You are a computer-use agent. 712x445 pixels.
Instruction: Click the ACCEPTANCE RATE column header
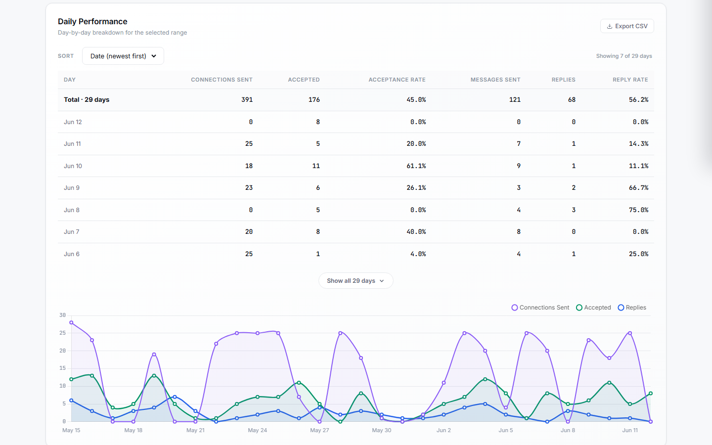[397, 80]
